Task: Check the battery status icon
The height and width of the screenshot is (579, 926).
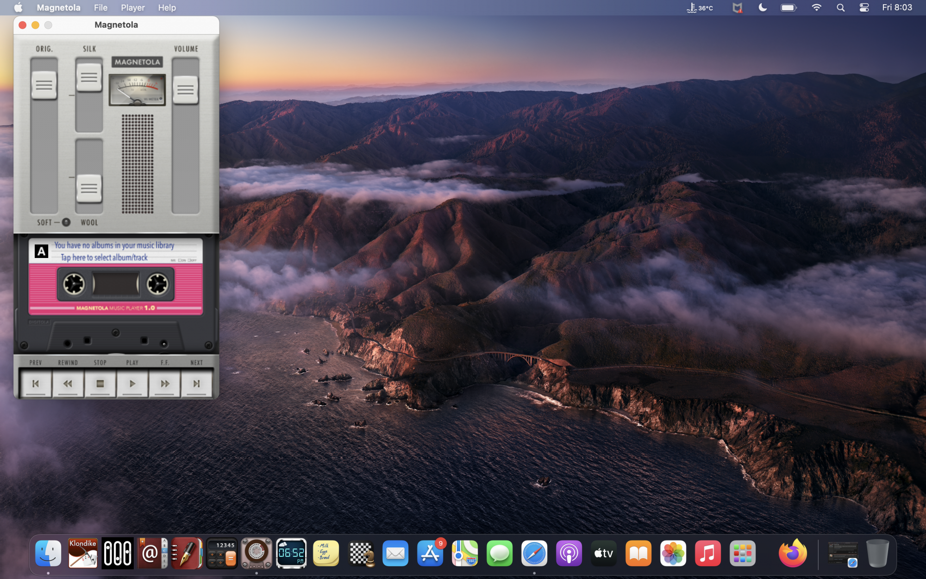Action: 788,7
